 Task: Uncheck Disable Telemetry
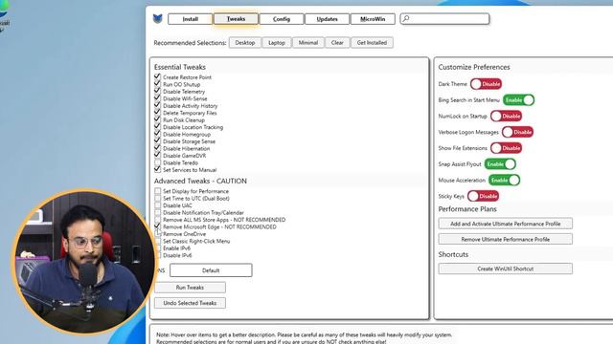click(157, 92)
